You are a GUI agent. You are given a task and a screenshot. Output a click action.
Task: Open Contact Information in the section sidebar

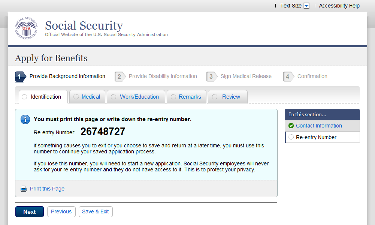pyautogui.click(x=319, y=126)
